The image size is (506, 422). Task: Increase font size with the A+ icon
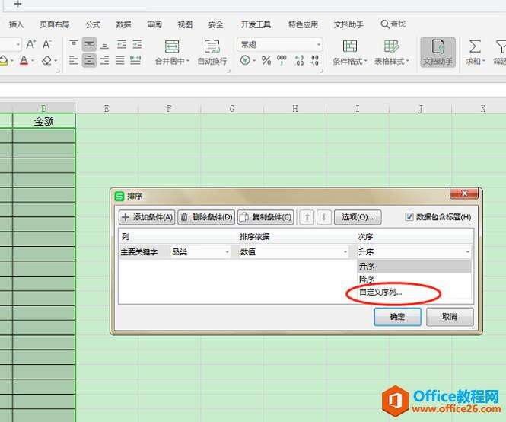click(x=30, y=44)
